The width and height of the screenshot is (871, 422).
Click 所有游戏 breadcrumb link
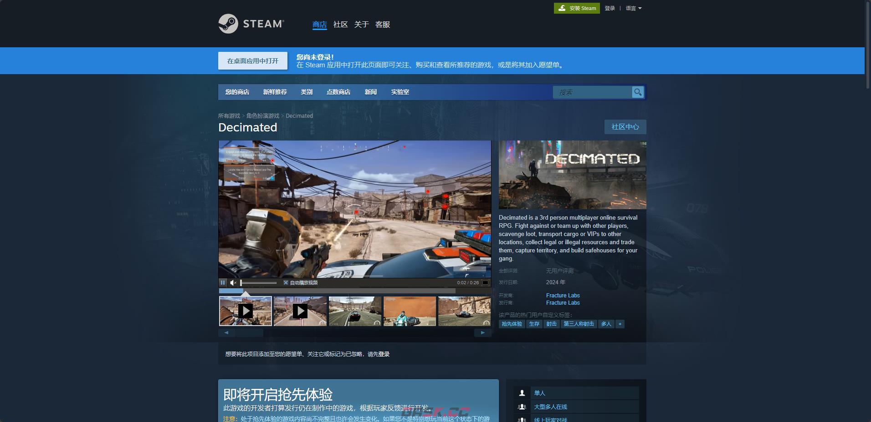click(x=229, y=116)
